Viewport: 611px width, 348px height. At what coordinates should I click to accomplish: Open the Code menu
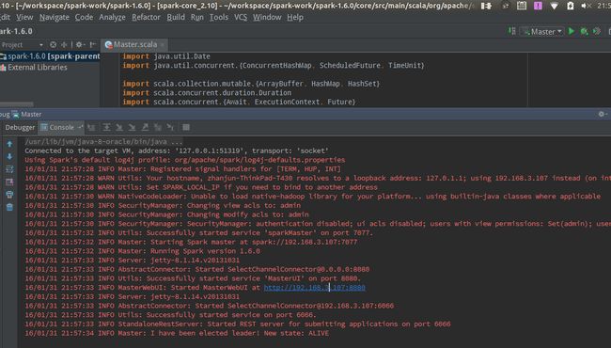click(84, 17)
